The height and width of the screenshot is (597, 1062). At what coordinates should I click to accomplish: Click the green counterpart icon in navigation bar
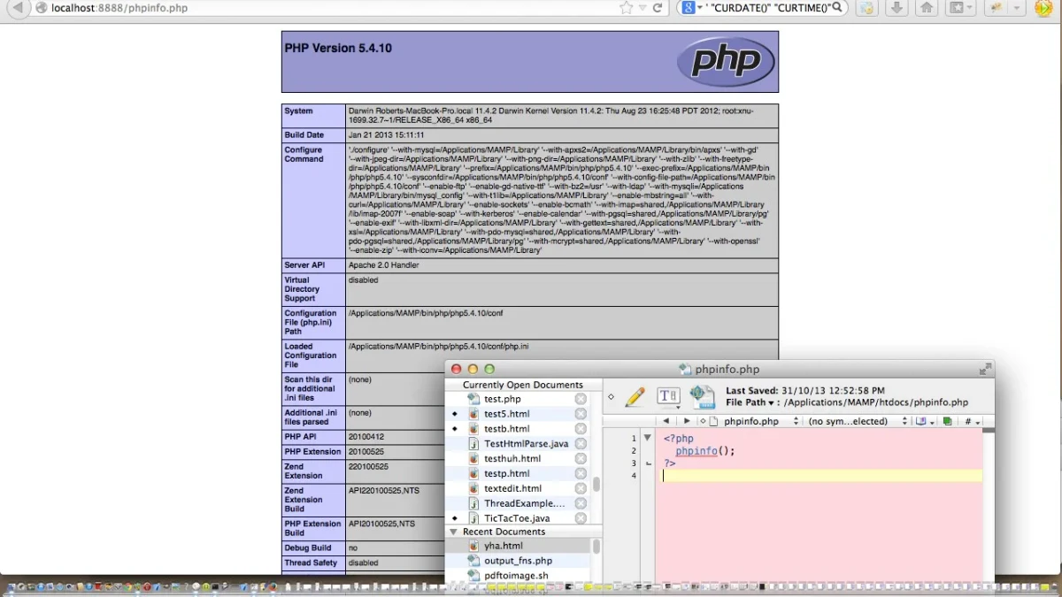point(947,421)
